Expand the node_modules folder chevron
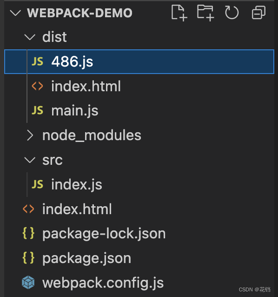This screenshot has height=297, width=278. coord(30,135)
